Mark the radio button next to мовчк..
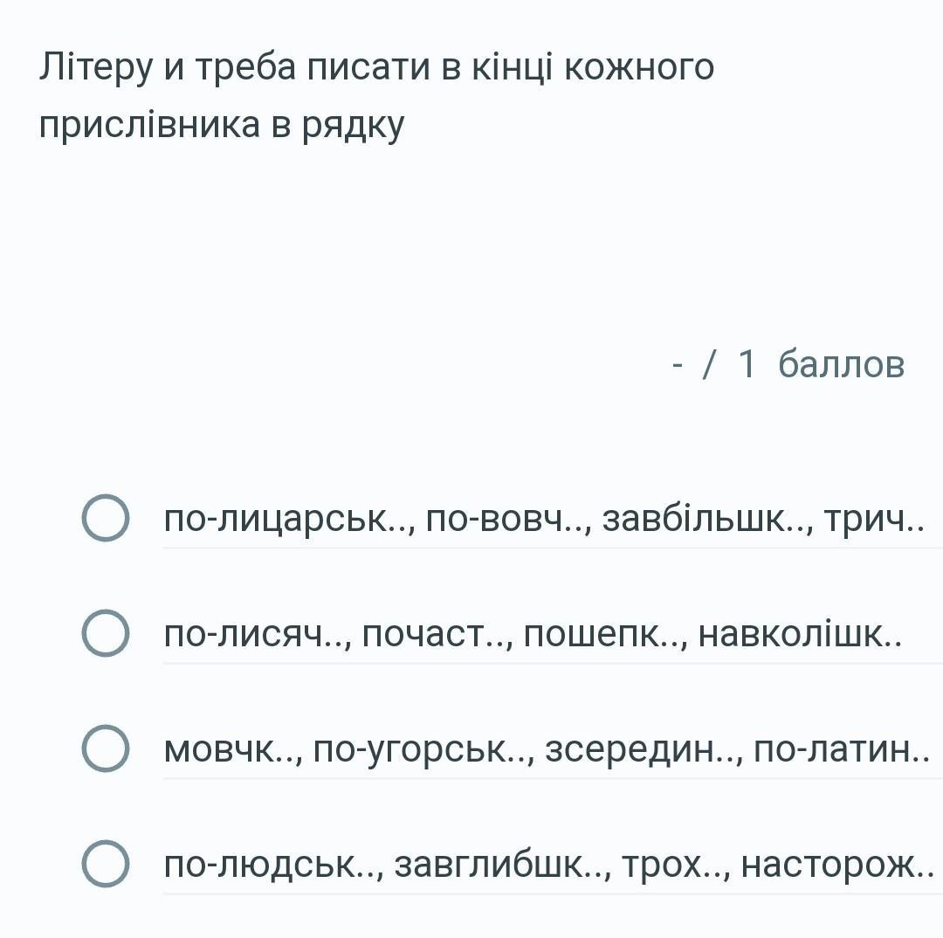This screenshot has height=938, width=943. (106, 749)
